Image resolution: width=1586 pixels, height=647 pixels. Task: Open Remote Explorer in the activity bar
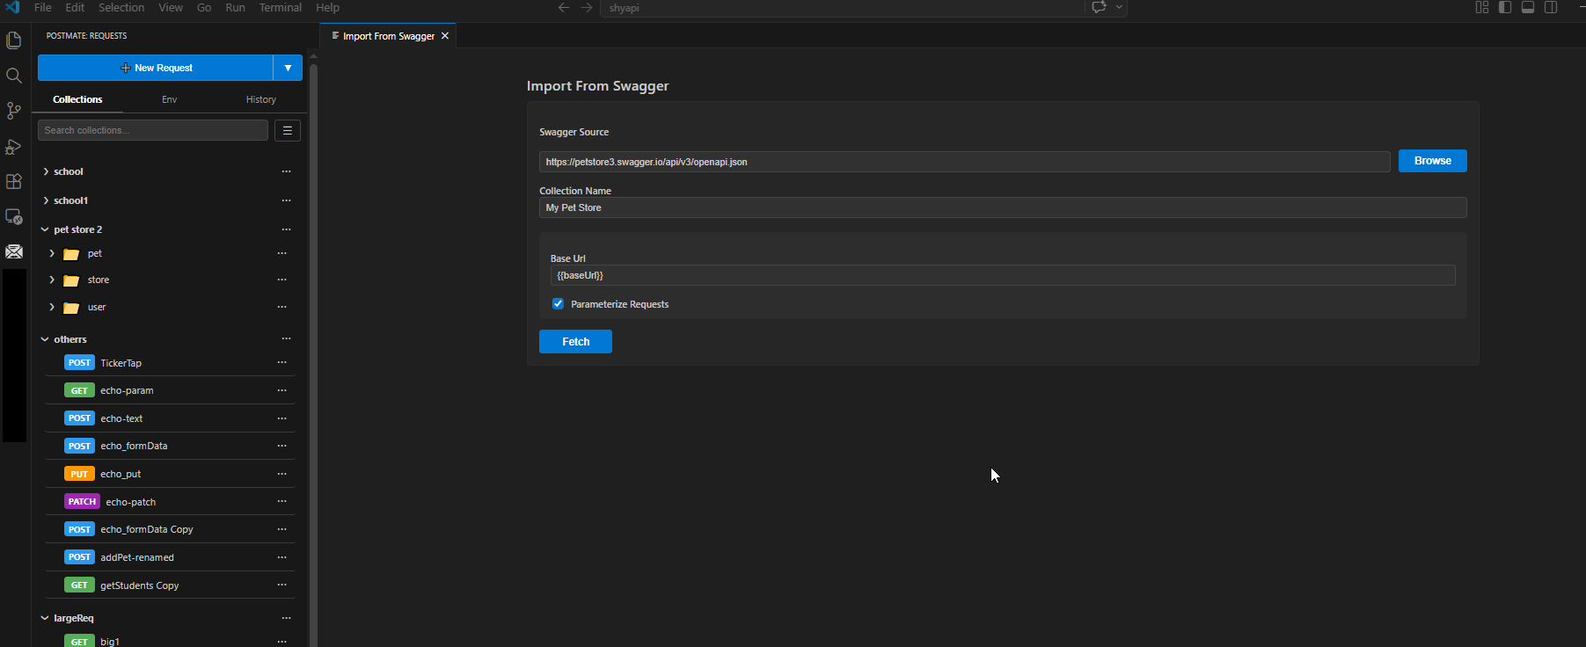pos(14,216)
